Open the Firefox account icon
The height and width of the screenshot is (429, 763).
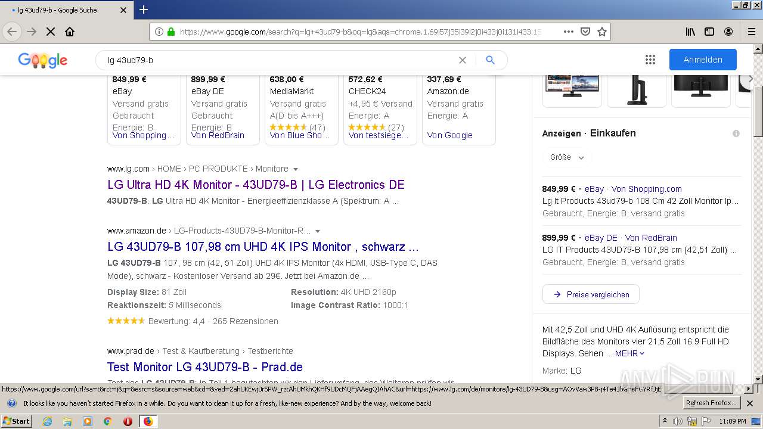[728, 32]
